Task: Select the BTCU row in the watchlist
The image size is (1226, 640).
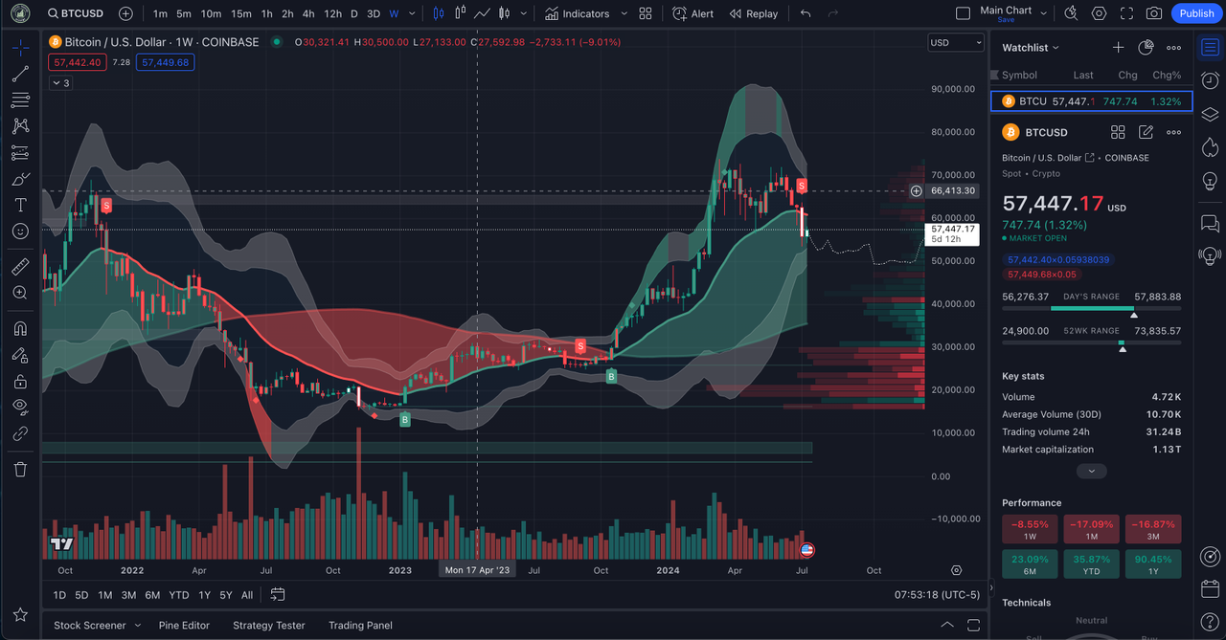Action: [x=1091, y=101]
